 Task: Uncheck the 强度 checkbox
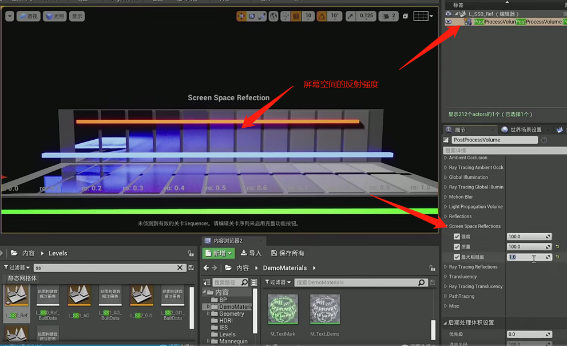point(457,237)
